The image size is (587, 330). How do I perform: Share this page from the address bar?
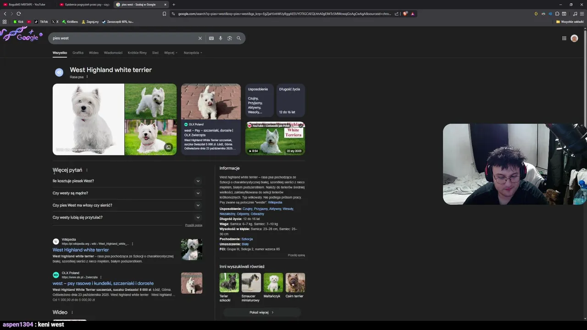tap(397, 14)
